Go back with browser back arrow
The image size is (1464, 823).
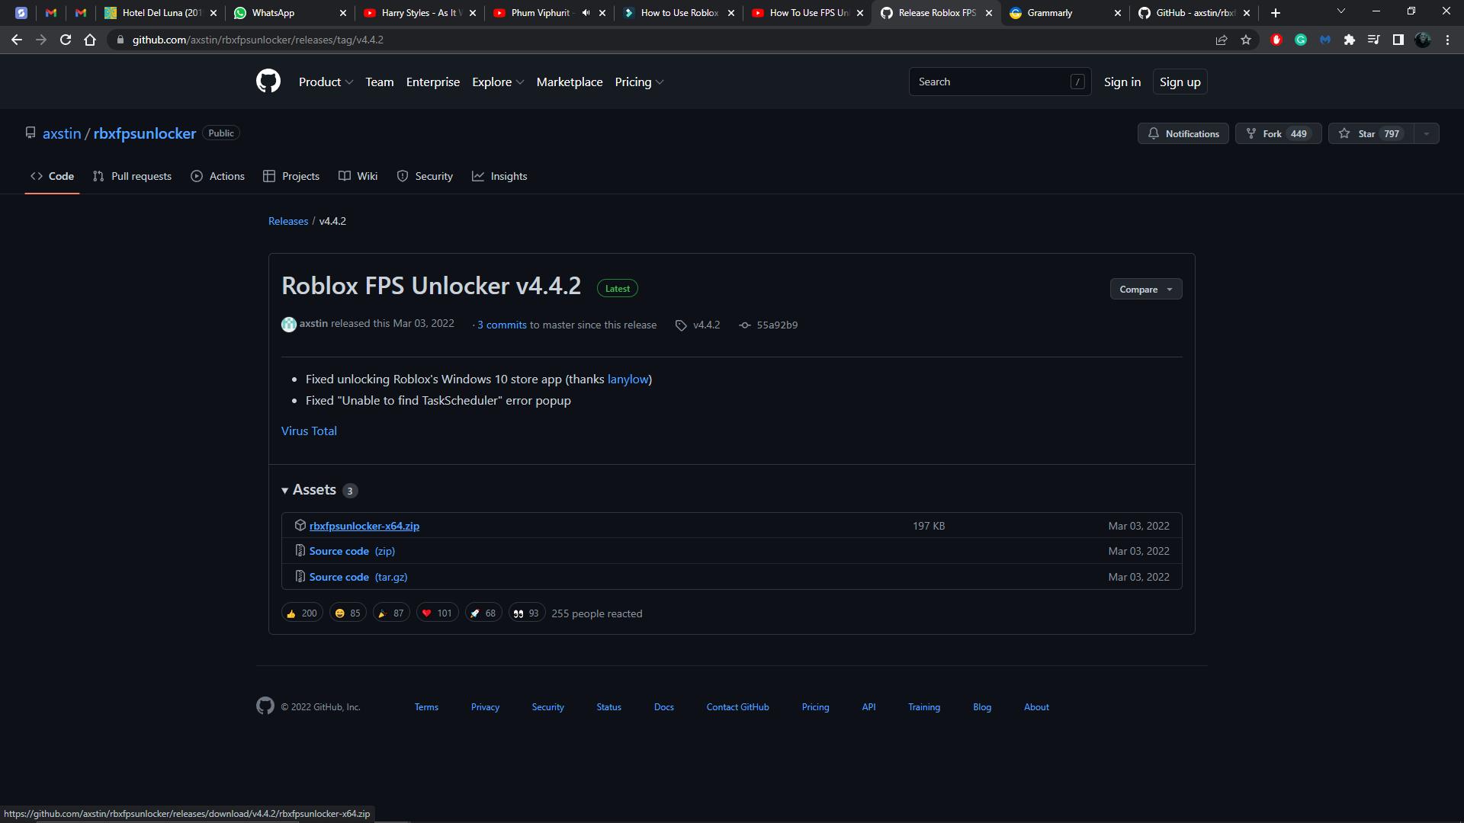17,40
